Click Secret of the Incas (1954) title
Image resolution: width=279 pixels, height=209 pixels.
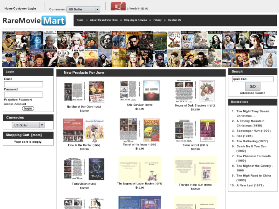point(140,145)
